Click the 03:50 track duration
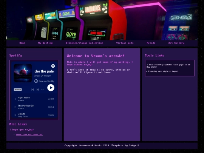204x153 pixels. point(51,99)
